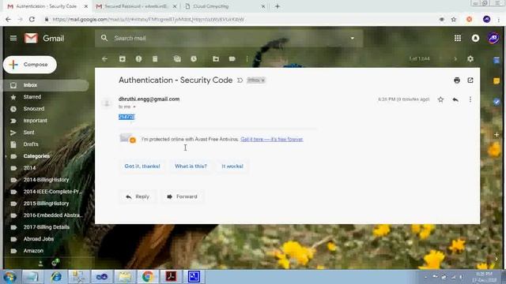This screenshot has height=284, width=506.
Task: Reply using the arrow icon in the message header
Action: [455, 99]
